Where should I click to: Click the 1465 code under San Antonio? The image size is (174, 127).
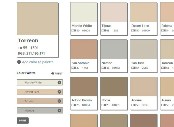tap(85, 68)
